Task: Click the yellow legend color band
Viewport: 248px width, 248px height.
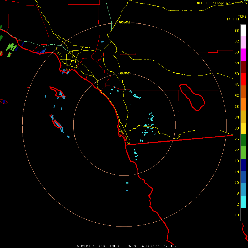Action: tap(243, 128)
